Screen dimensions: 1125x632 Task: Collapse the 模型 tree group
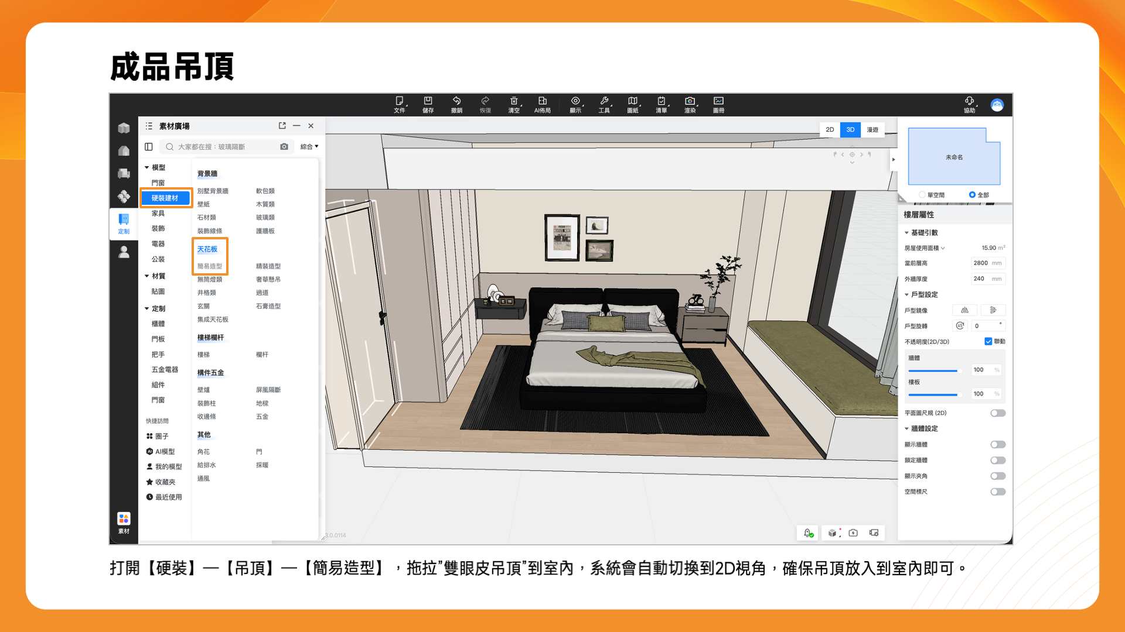click(147, 167)
